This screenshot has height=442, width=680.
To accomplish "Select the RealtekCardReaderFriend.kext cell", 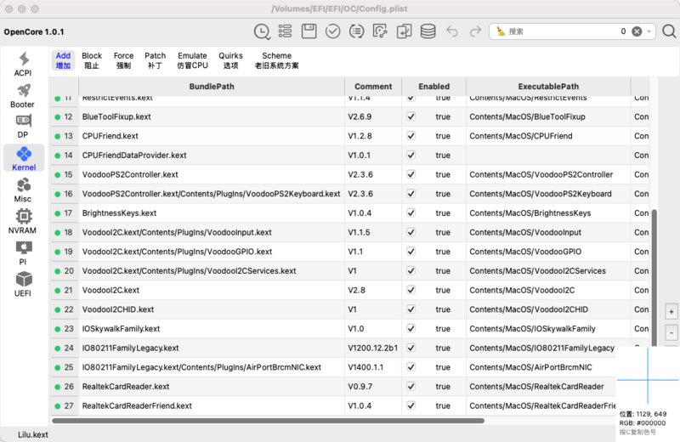I will [x=211, y=406].
